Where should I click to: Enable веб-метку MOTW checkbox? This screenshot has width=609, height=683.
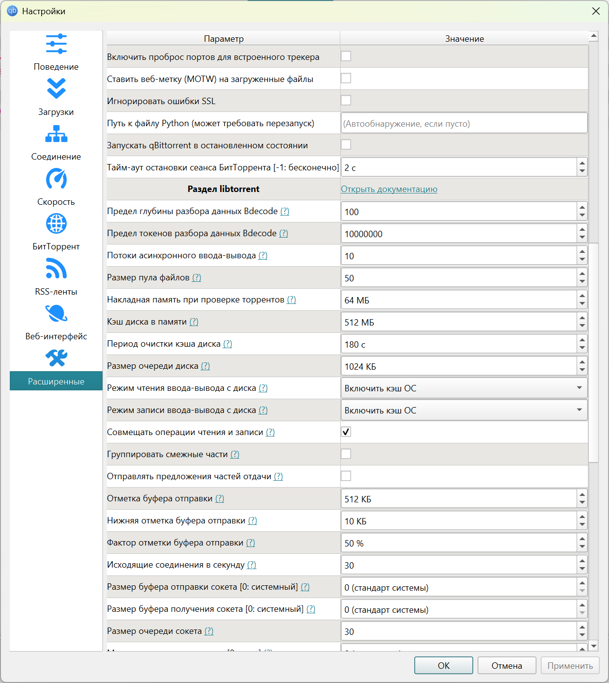[x=346, y=78]
